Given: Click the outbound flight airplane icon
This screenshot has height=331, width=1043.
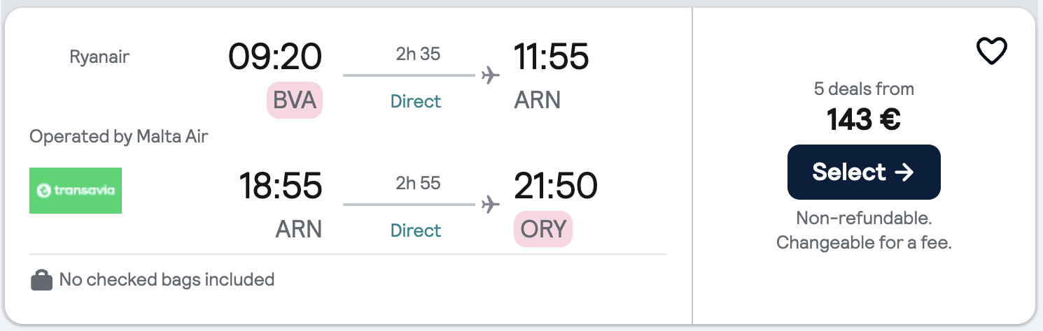Looking at the screenshot, I should point(491,75).
